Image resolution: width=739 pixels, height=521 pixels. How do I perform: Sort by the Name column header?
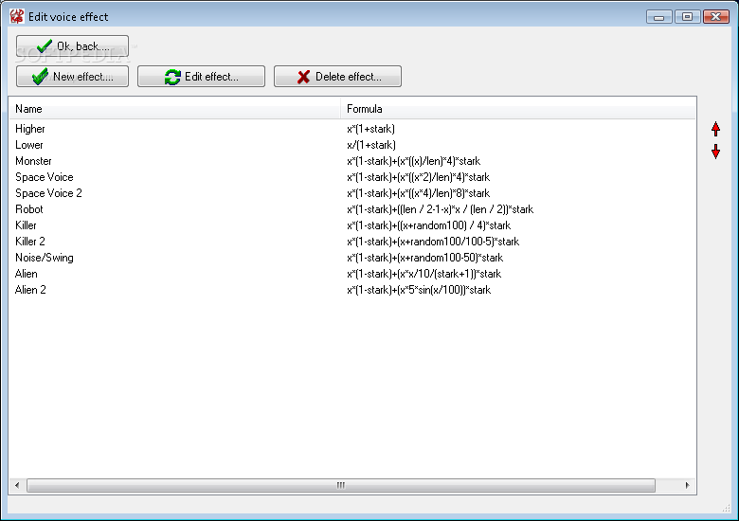[175, 109]
